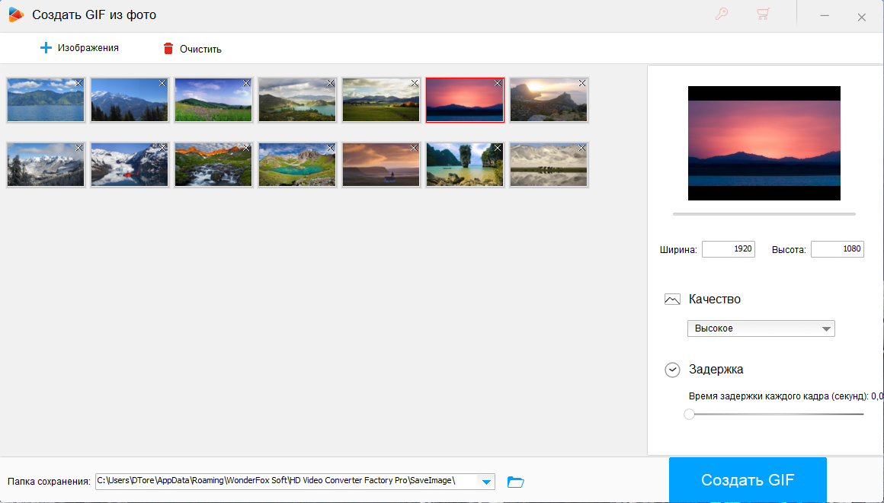Open the save path dropdown arrow
Viewport: 884px width, 503px height.
pyautogui.click(x=486, y=482)
